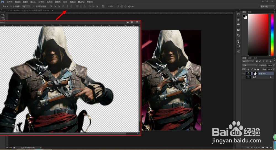The image size is (276, 150).
Task: Open layer style fx menu
Action: coord(251,148)
